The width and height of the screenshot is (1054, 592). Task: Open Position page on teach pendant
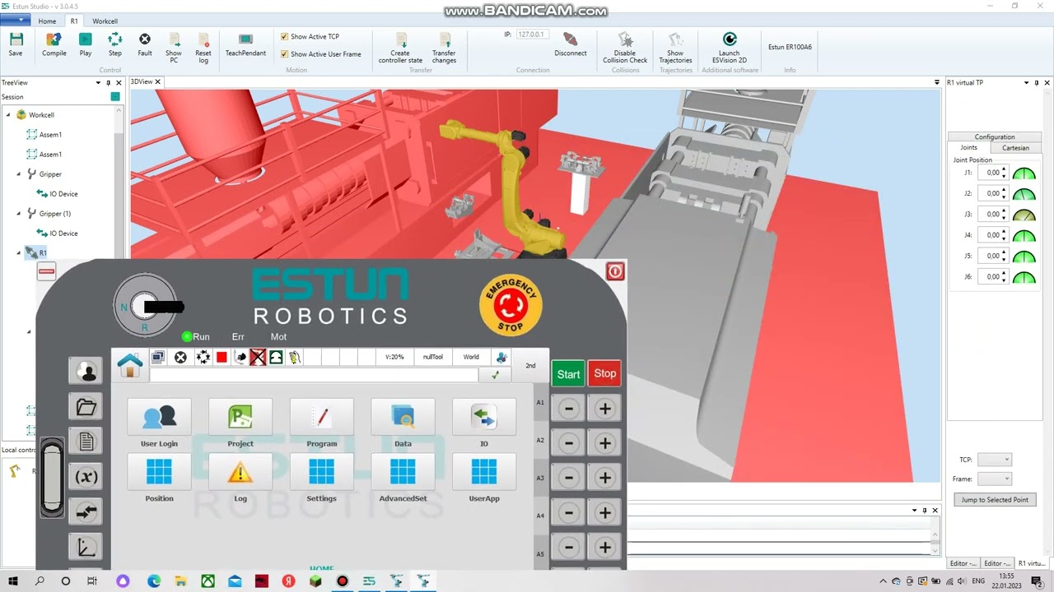point(159,472)
